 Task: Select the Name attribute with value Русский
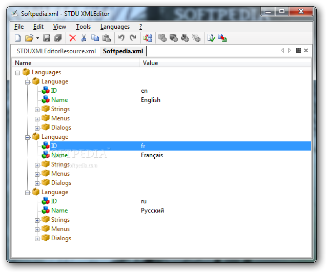tap(59, 211)
